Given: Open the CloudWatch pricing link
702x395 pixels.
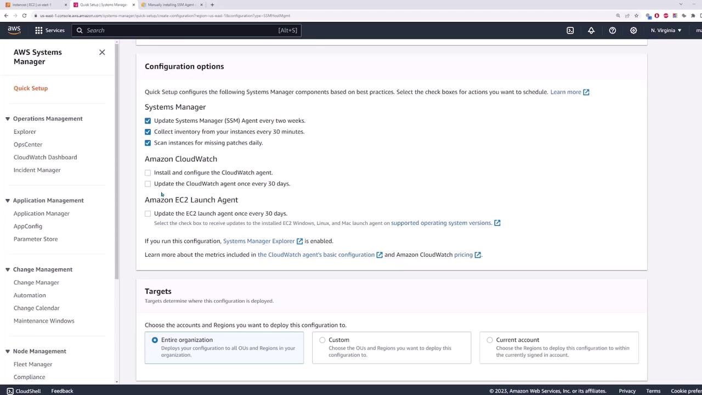Looking at the screenshot, I should [463, 255].
